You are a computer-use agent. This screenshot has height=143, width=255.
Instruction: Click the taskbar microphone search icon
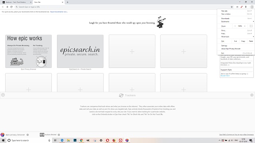(49, 140)
